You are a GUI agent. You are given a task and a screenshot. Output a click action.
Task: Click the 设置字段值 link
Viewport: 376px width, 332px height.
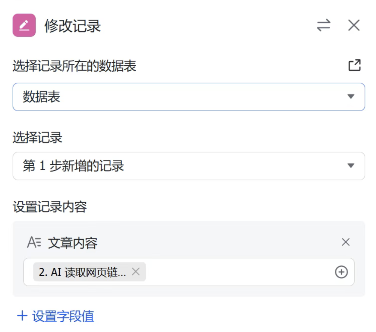pyautogui.click(x=63, y=316)
